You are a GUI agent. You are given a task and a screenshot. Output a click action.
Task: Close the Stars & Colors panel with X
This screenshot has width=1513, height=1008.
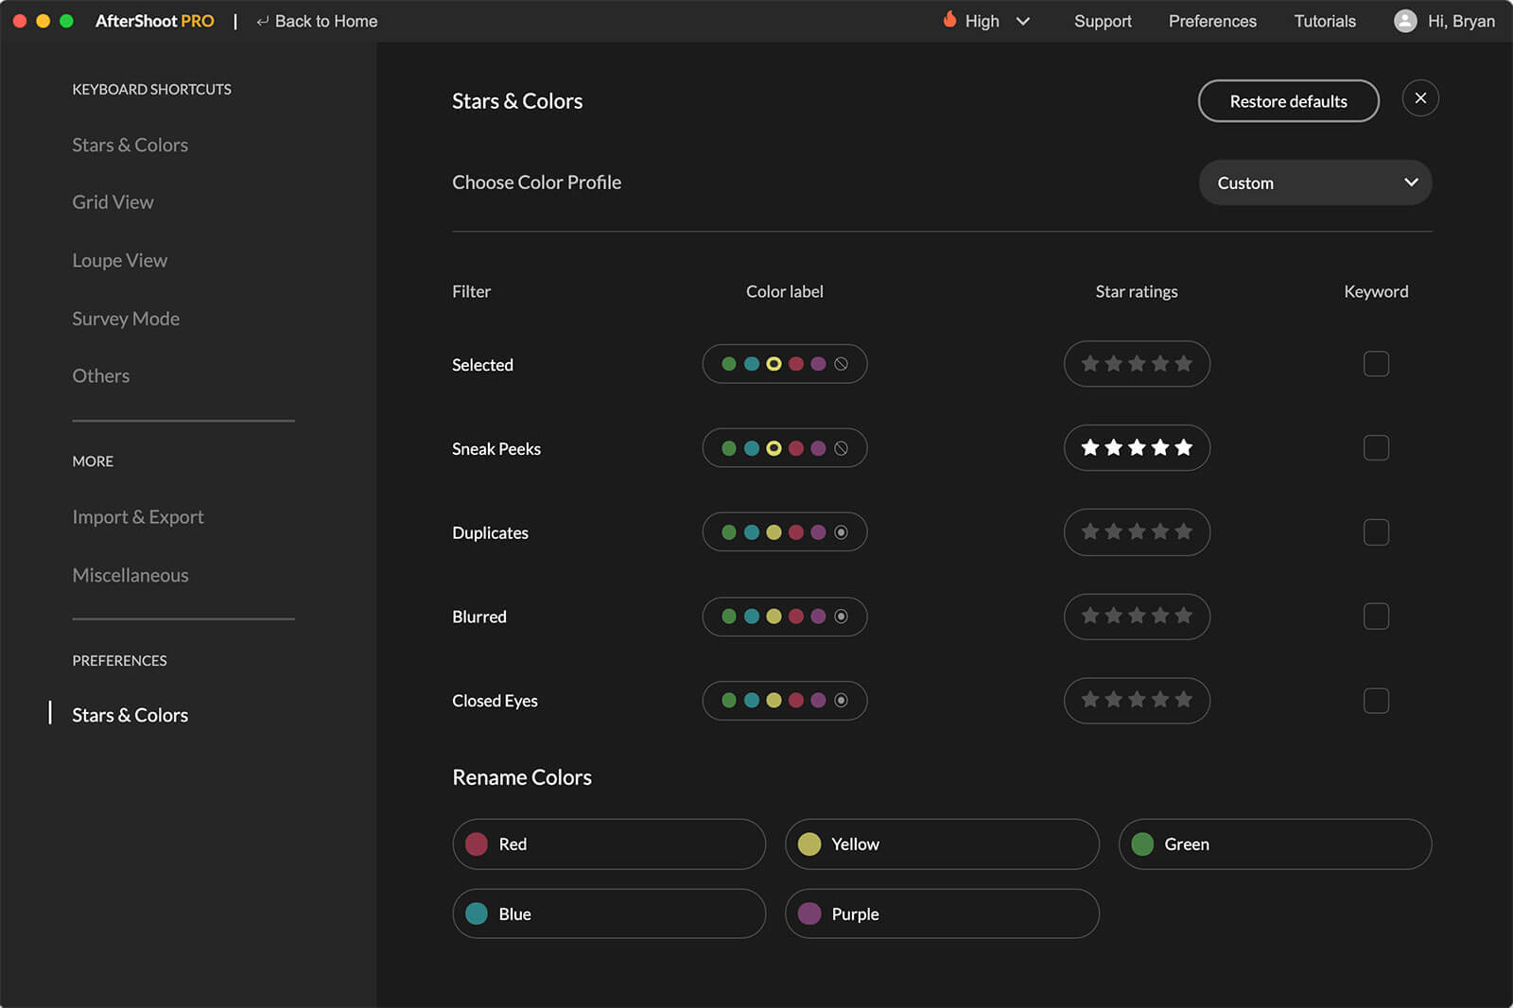click(x=1419, y=98)
